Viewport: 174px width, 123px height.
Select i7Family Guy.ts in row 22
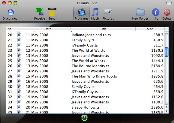85,45
